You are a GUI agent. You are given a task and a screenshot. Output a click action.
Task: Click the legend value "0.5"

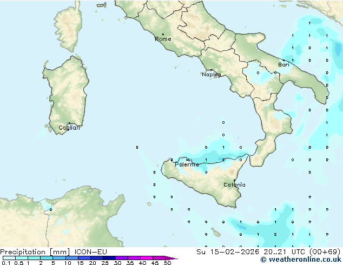click(x=19, y=263)
